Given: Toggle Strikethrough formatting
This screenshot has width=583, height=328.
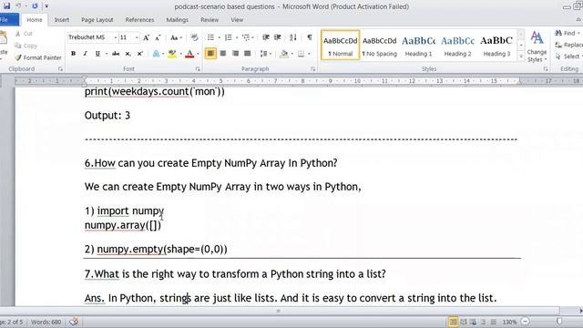Looking at the screenshot, I should click(x=116, y=54).
